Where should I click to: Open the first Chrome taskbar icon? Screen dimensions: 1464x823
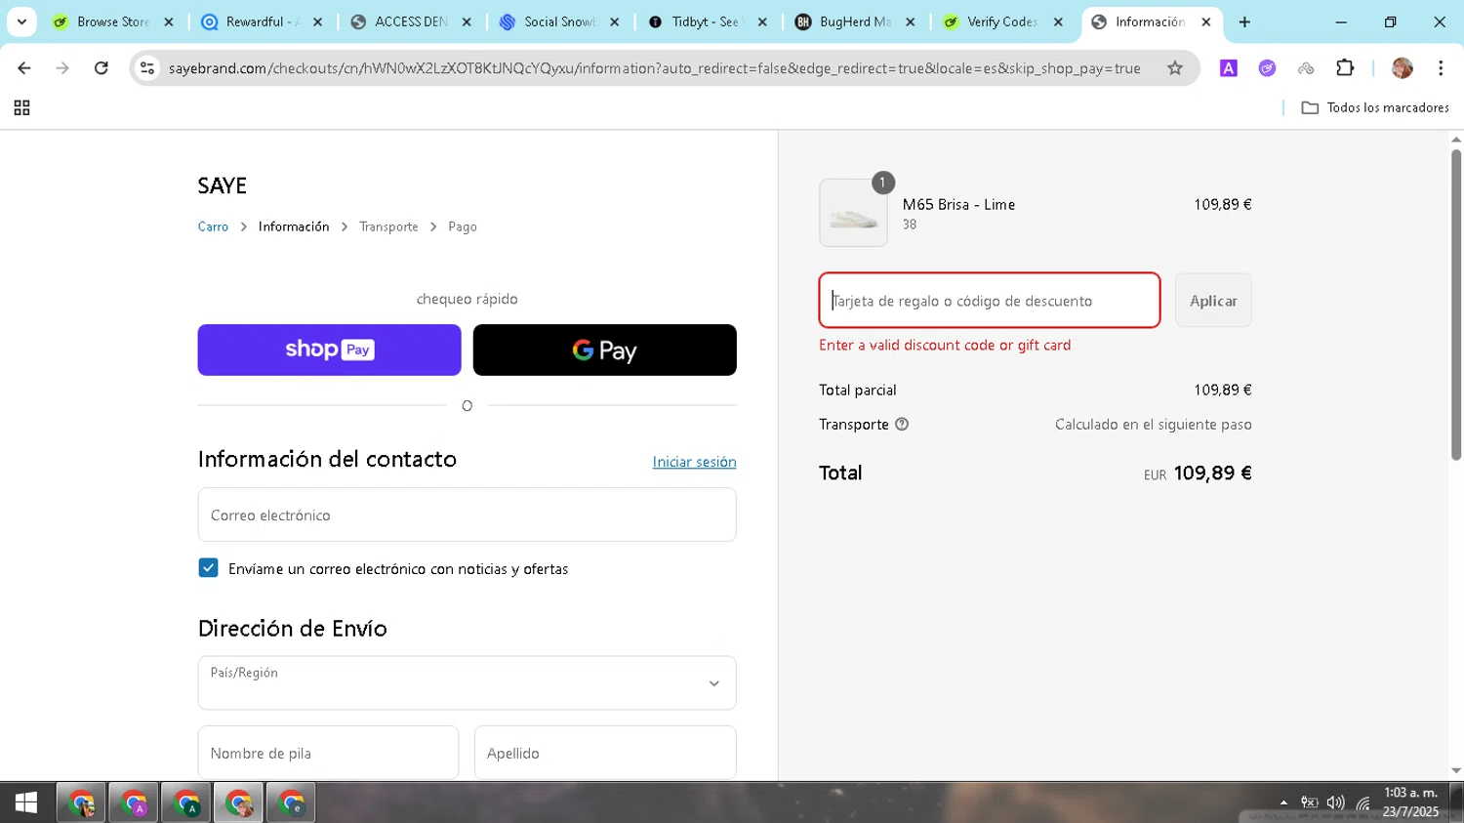(82, 802)
